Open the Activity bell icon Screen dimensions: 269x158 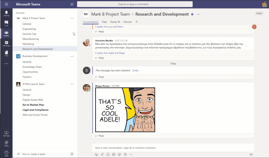point(6,13)
